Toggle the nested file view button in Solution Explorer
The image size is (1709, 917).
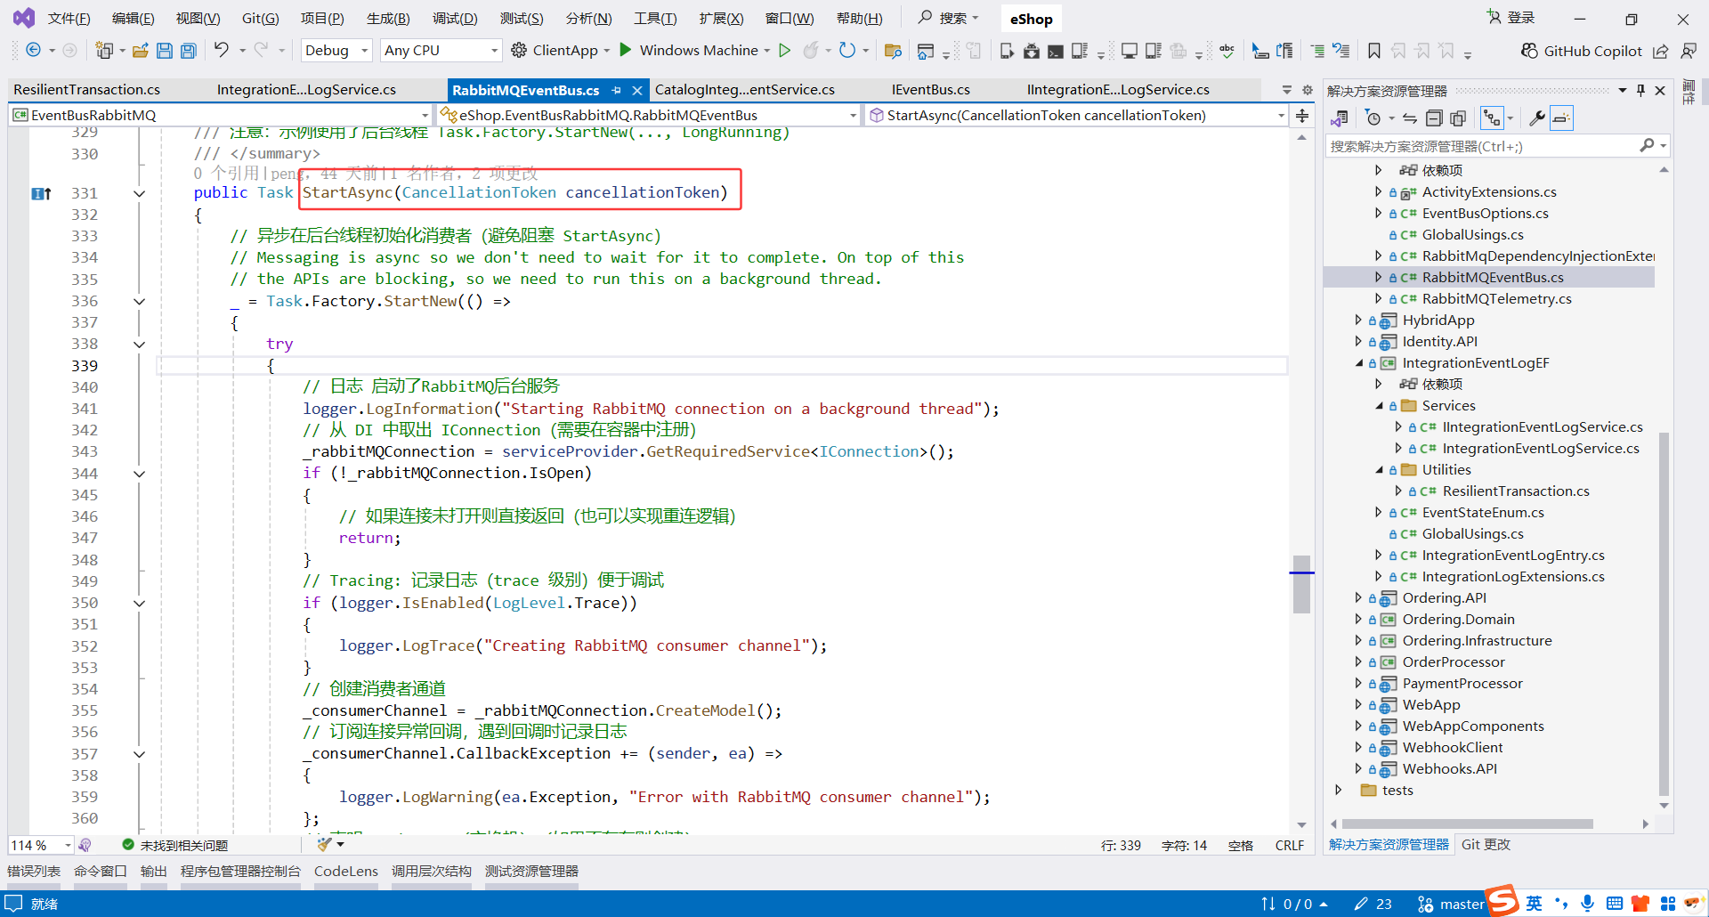point(1491,118)
